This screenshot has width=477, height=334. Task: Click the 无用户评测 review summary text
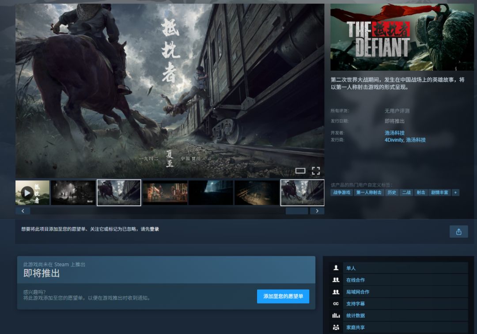(x=397, y=111)
